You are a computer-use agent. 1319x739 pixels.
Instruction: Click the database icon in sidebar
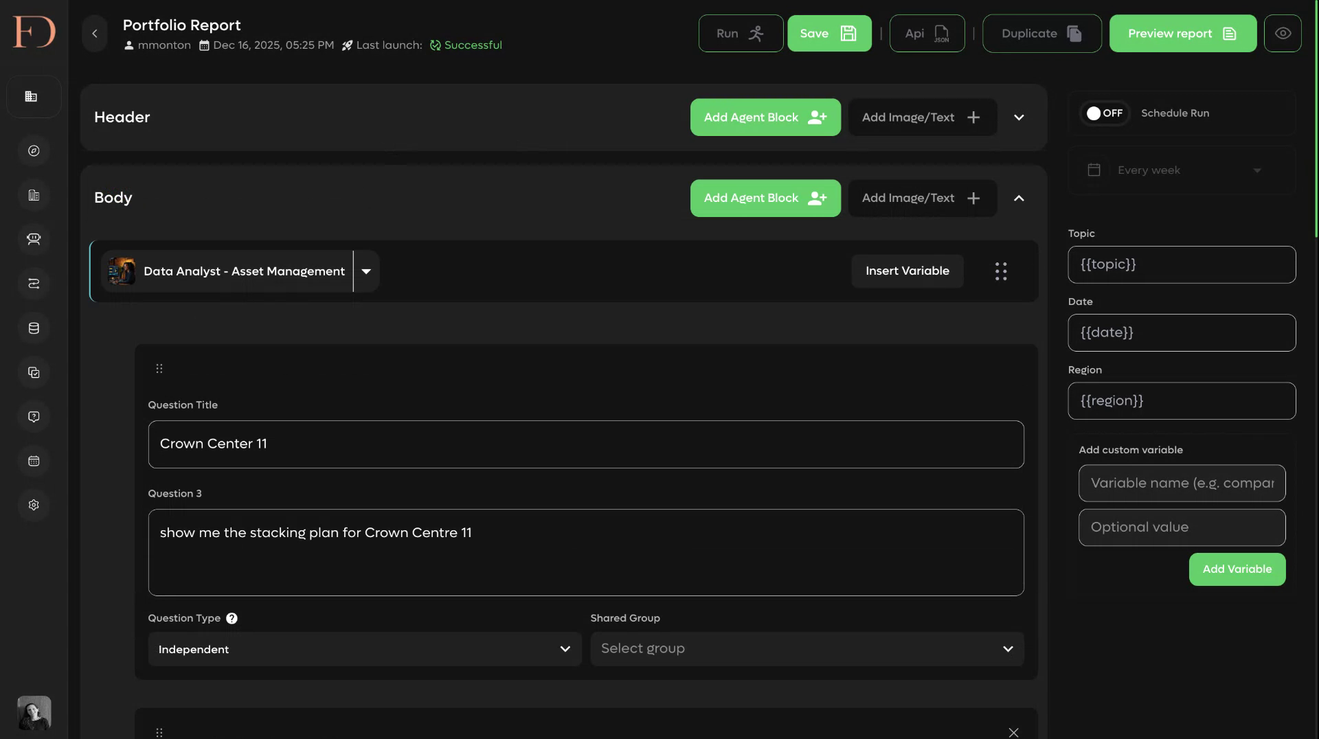[34, 328]
